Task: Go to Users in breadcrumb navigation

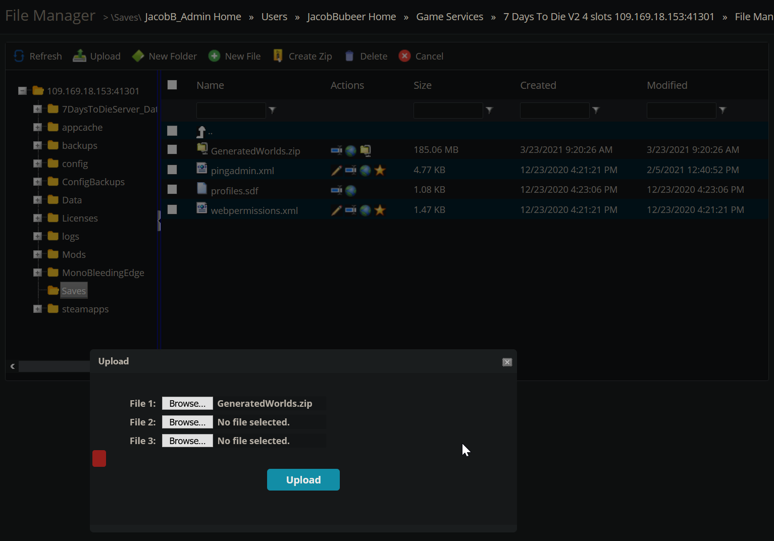Action: [274, 17]
